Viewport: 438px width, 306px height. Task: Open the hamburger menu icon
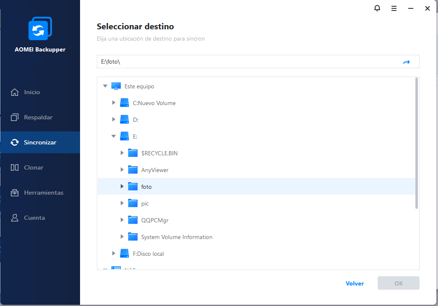(394, 8)
